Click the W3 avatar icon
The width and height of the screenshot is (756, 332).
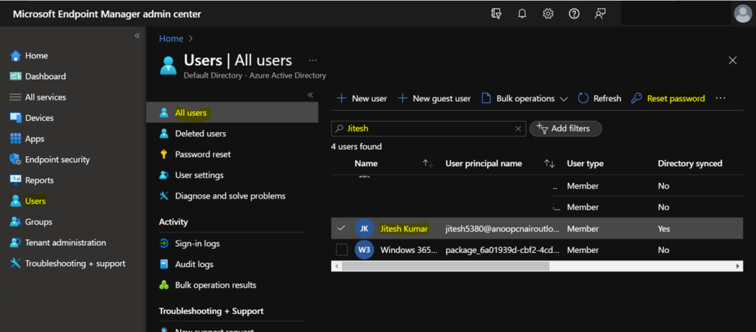click(365, 249)
